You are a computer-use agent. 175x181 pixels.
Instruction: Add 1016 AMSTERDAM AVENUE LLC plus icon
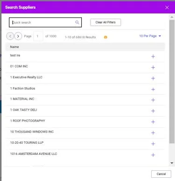click(153, 155)
